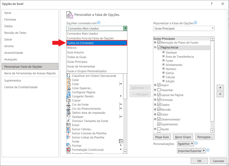This screenshot has height=166, width=229.
Task: Confirm with the OK button
Action: [199, 161]
